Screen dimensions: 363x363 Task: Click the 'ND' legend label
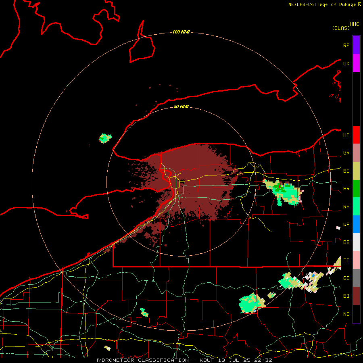click(346, 314)
